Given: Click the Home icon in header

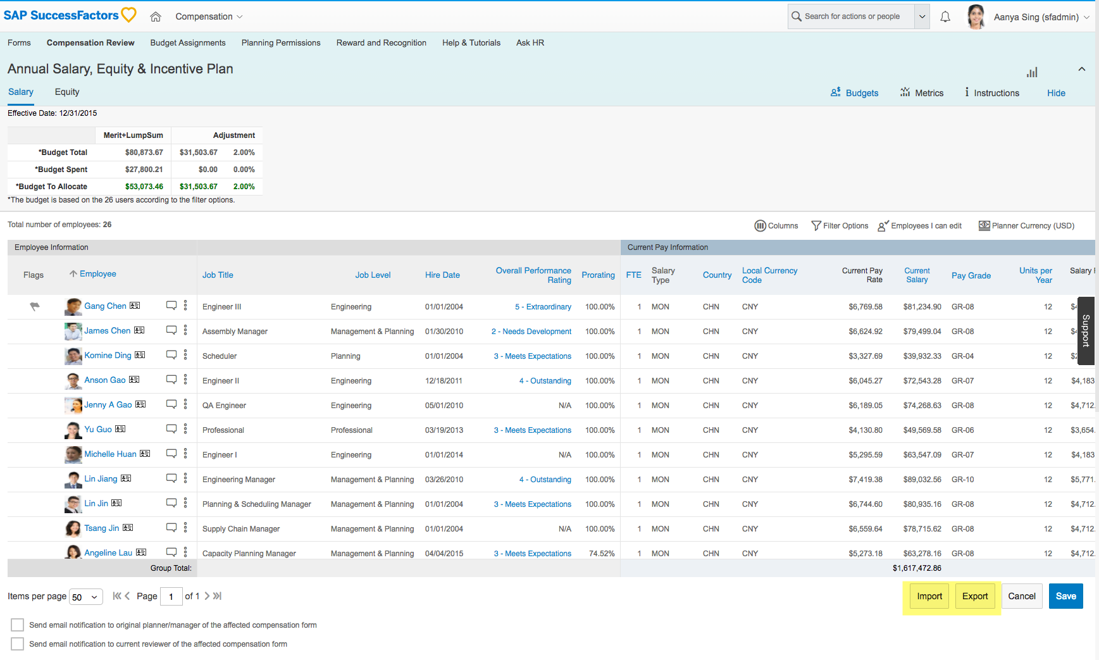Looking at the screenshot, I should point(156,16).
